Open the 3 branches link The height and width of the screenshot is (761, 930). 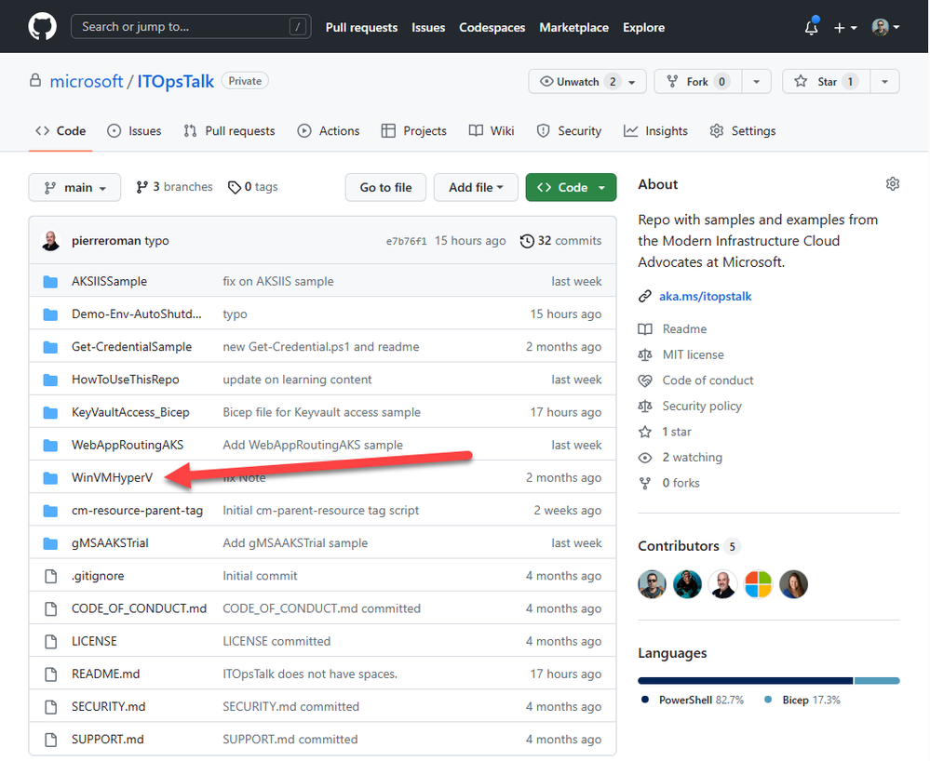click(174, 187)
